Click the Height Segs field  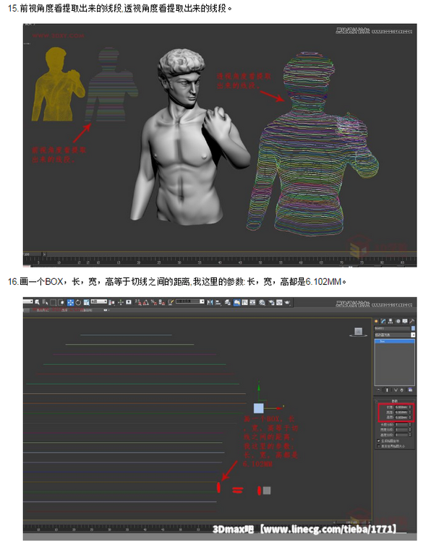(x=401, y=434)
